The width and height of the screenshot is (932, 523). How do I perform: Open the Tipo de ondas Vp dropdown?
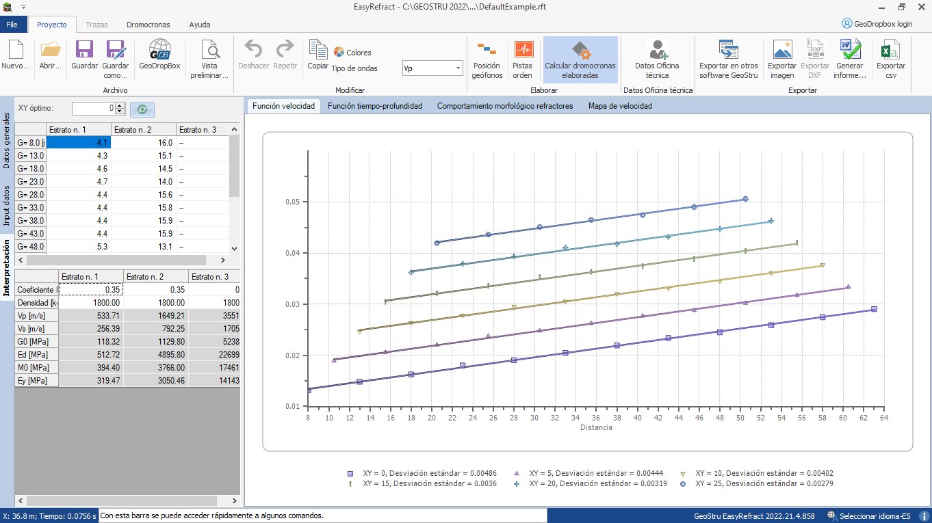(432, 68)
